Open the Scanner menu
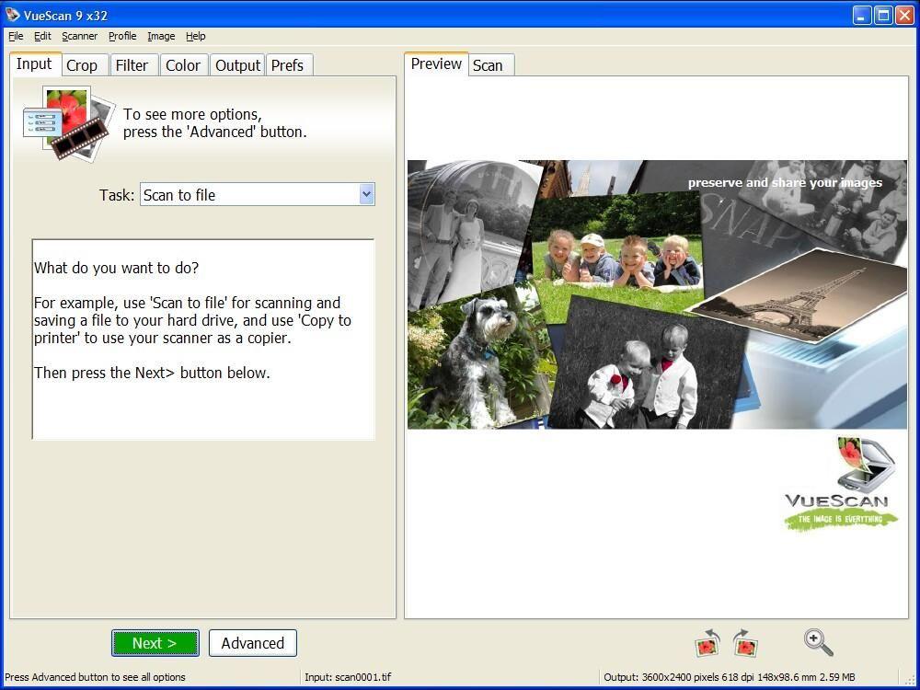The image size is (920, 690). 79,36
